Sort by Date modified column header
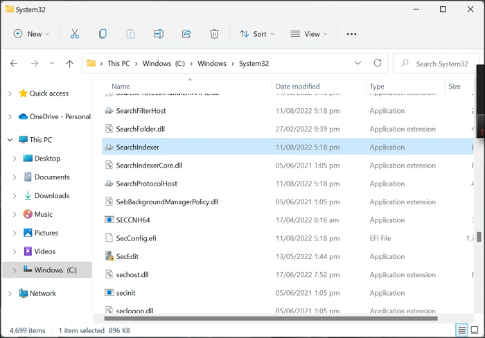Image resolution: width=485 pixels, height=338 pixels. (x=297, y=87)
